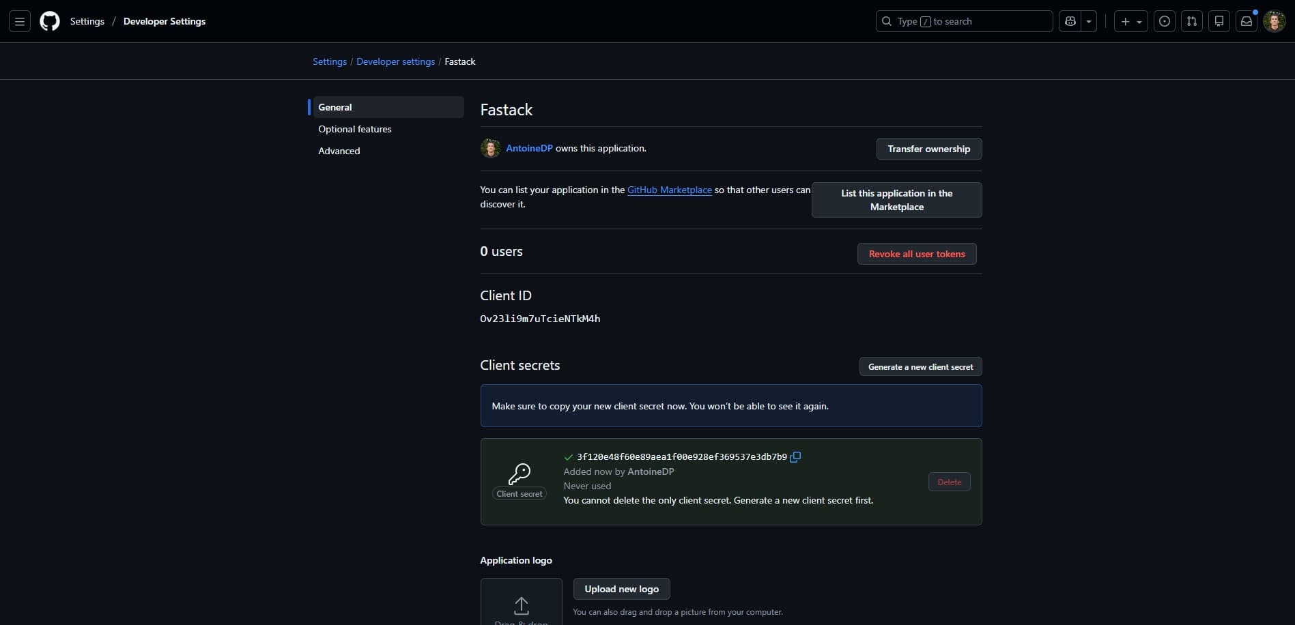The width and height of the screenshot is (1295, 625).
Task: Click Generate a new client secret
Action: [x=920, y=366]
